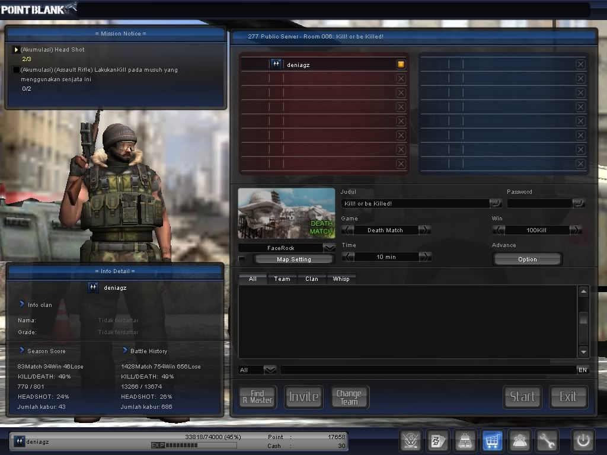This screenshot has width=607, height=455.
Task: Click the edit icon beside the Judul field
Action: (x=495, y=203)
